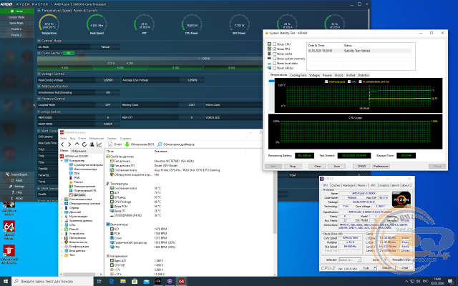Open CPU-Z Tools dropdown arrow
The image size is (458, 286).
tap(374, 268)
